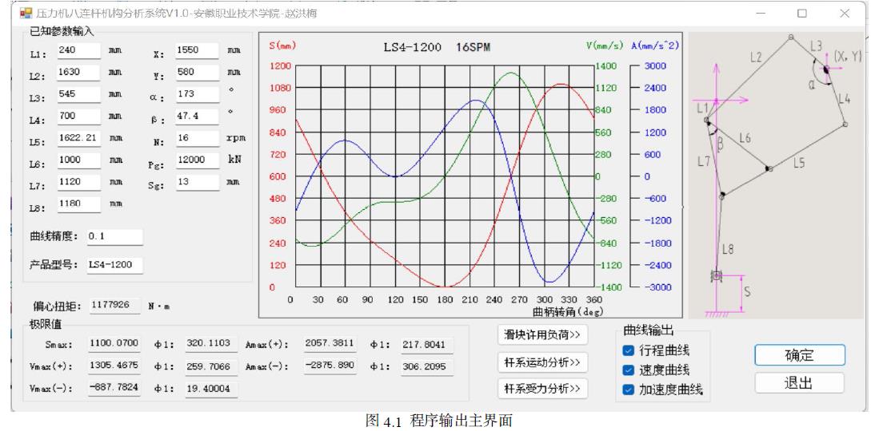This screenshot has width=879, height=431.
Task: Click the 偏心扭矩 value field
Action: coord(110,304)
